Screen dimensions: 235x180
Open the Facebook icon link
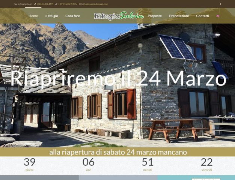click(221, 4)
